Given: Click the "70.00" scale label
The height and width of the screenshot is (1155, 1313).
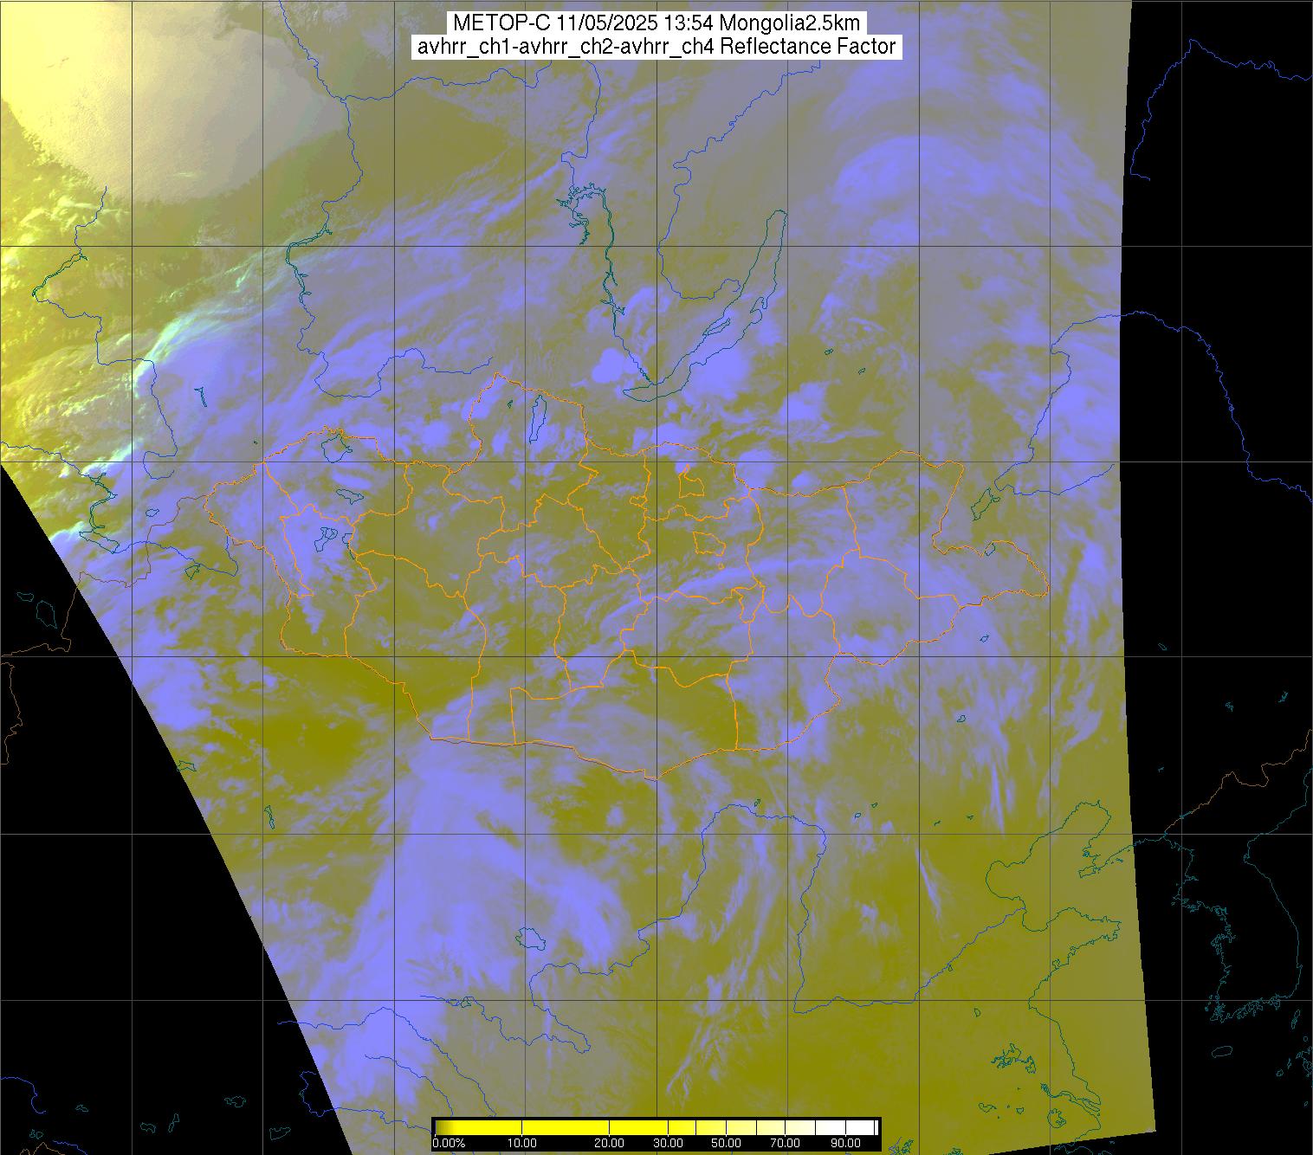Looking at the screenshot, I should click(x=785, y=1143).
